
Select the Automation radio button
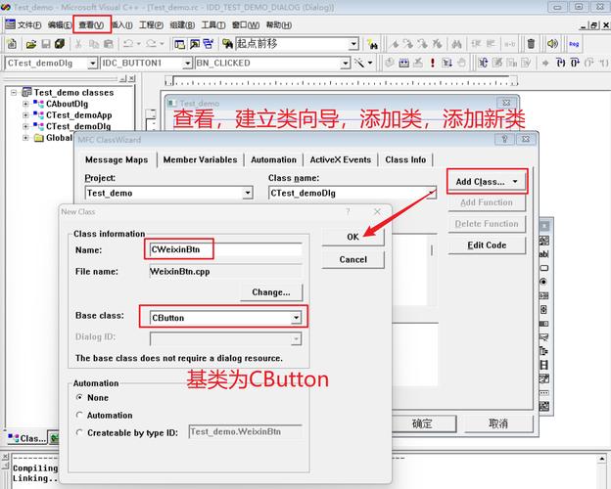click(80, 415)
